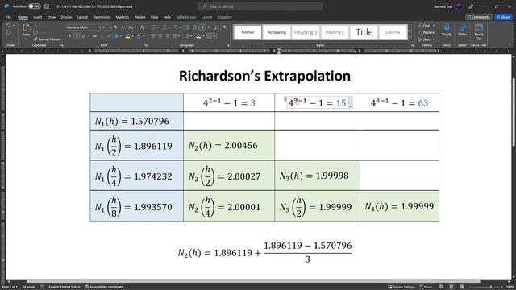Click Increase Indent icon

click(194, 27)
